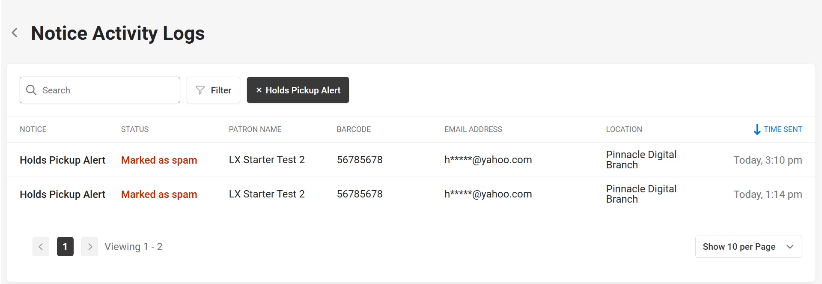Click the yahoo.com email in the 1:14 pm row

coord(488,194)
